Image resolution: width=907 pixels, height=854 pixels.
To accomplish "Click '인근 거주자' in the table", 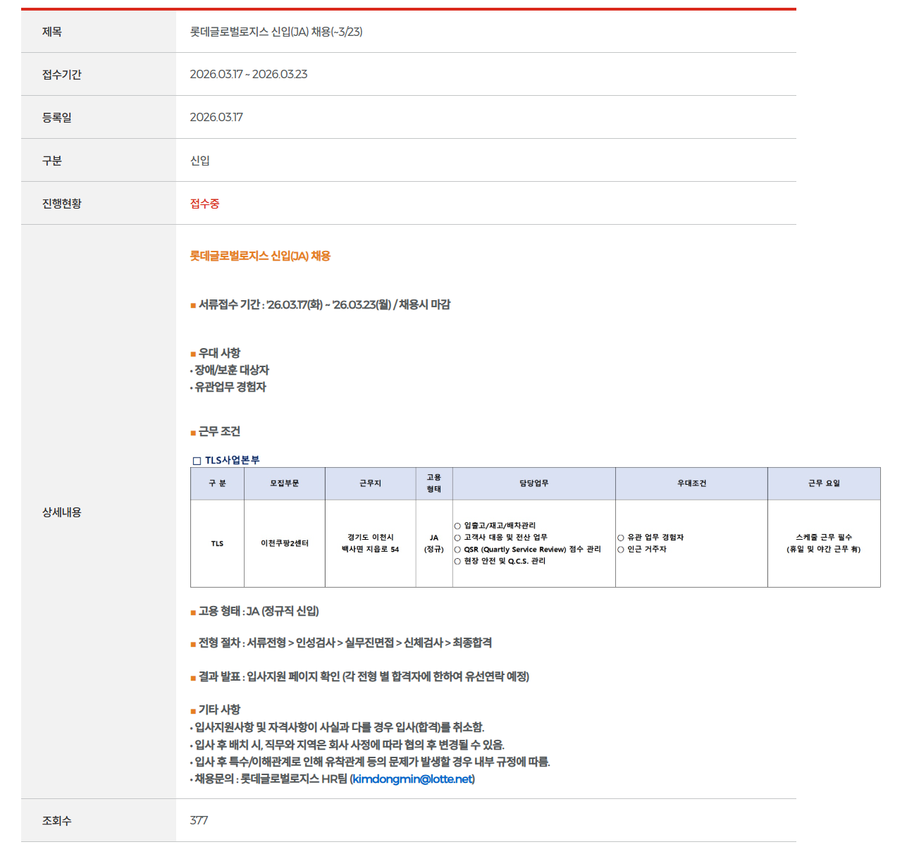I will pos(642,550).
